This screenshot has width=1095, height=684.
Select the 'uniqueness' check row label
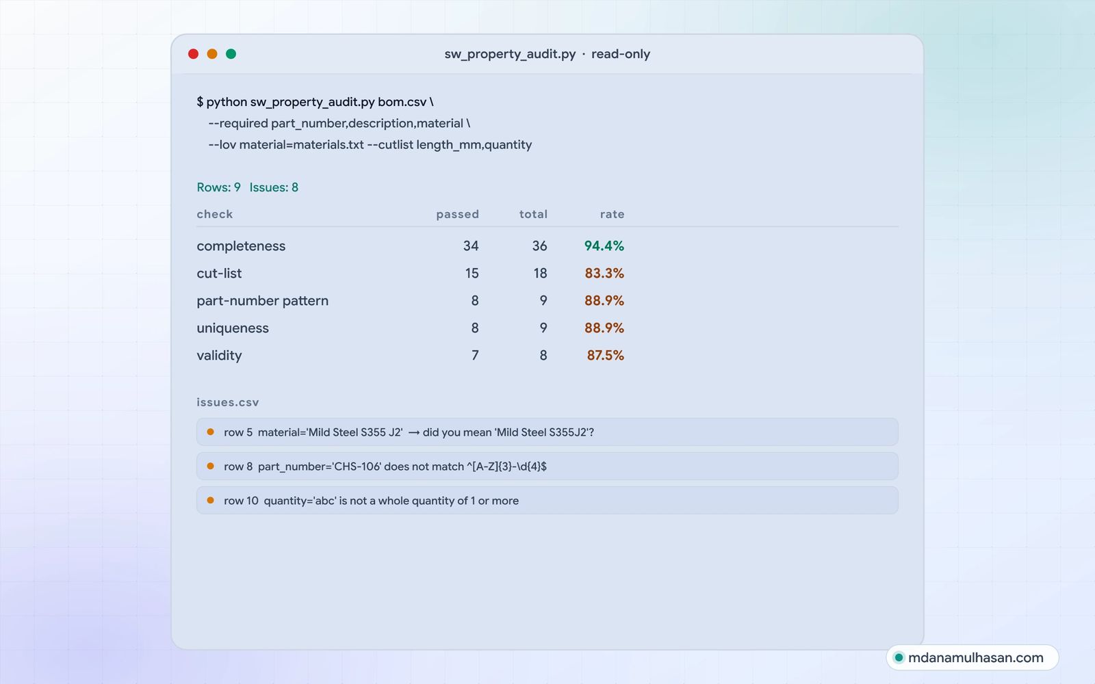tap(233, 328)
